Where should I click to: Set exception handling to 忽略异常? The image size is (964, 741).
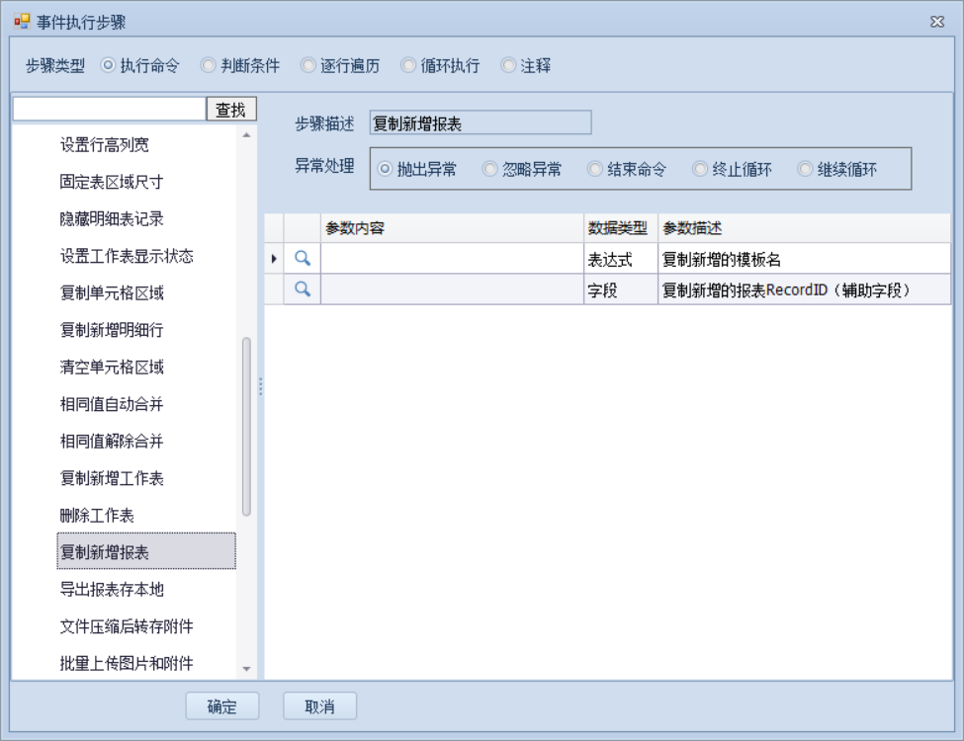490,170
